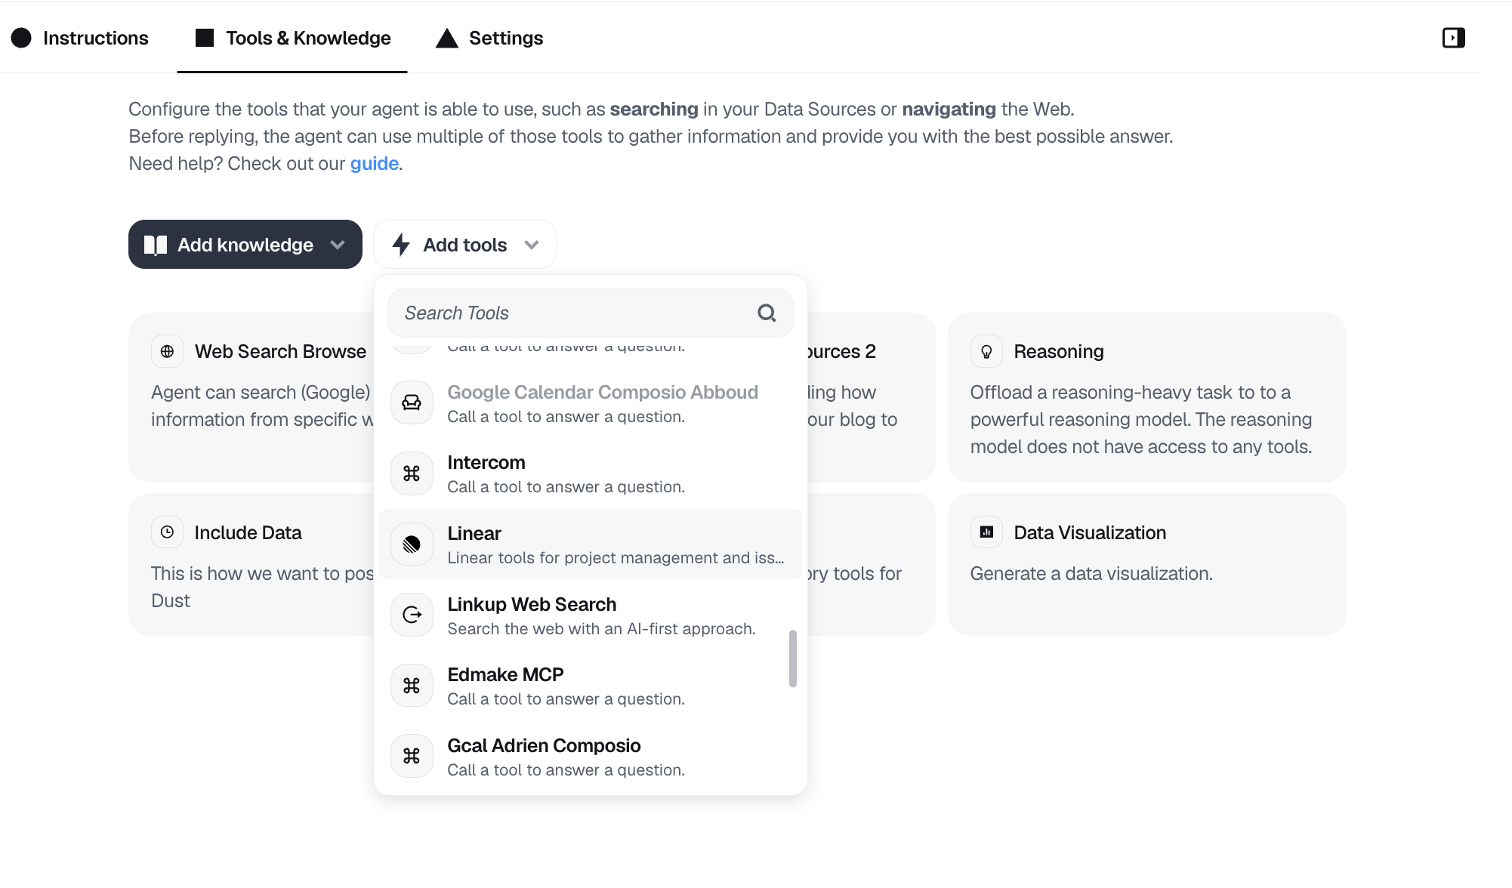Focus the Search Tools field
The image size is (1512, 888).
(x=591, y=313)
